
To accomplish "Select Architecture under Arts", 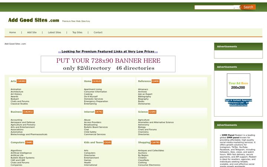I will [x=17, y=92].
